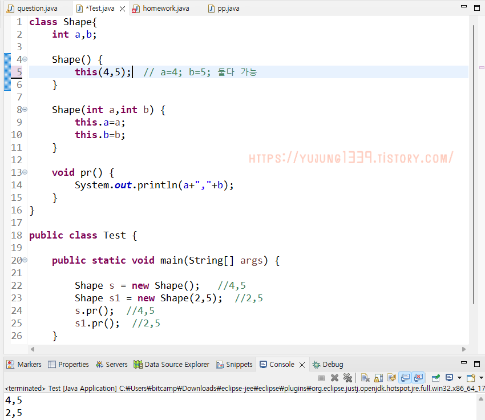
Task: Switch to the Debug view tab
Action: (x=328, y=364)
